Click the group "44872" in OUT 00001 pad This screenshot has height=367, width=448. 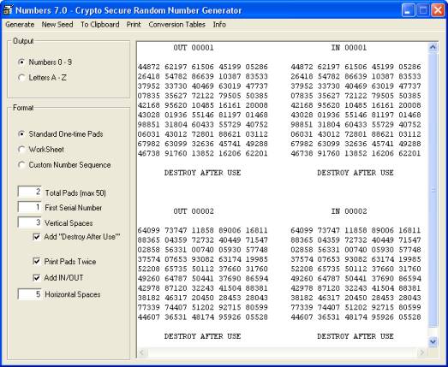(149, 67)
